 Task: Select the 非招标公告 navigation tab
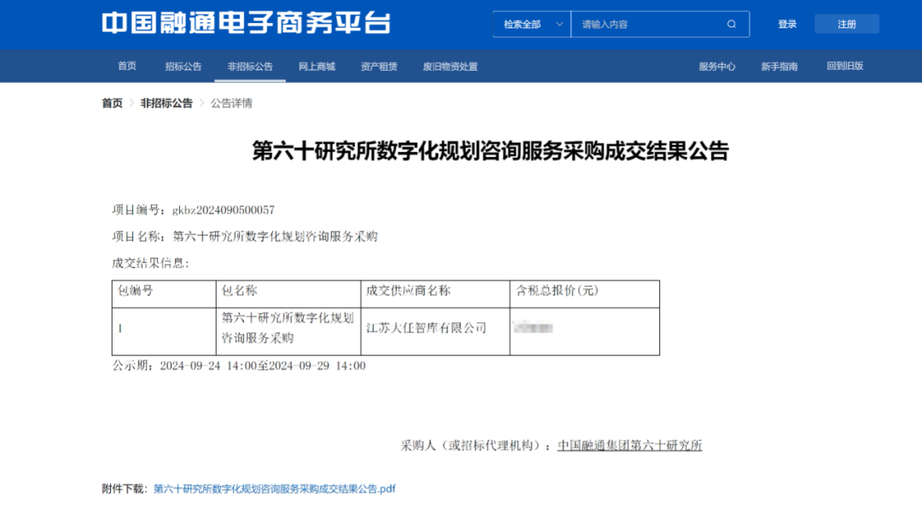pyautogui.click(x=250, y=67)
